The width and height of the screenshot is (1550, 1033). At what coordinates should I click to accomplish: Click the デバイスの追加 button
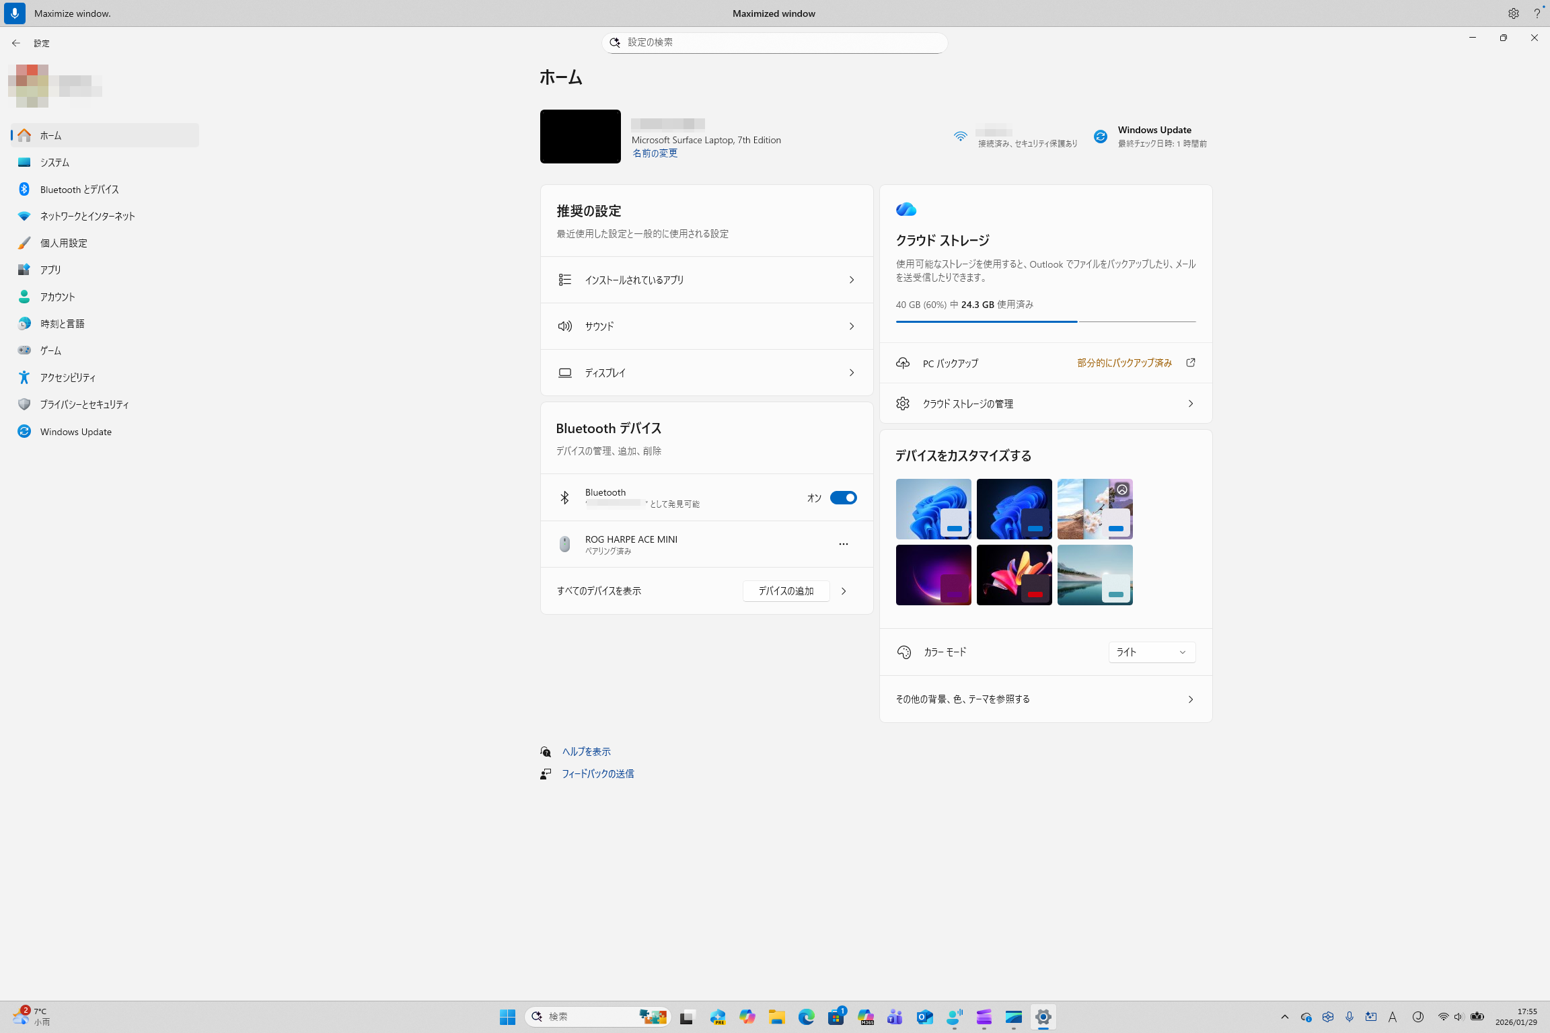tap(786, 590)
